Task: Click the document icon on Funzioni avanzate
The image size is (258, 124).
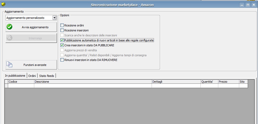Action: click(x=9, y=65)
